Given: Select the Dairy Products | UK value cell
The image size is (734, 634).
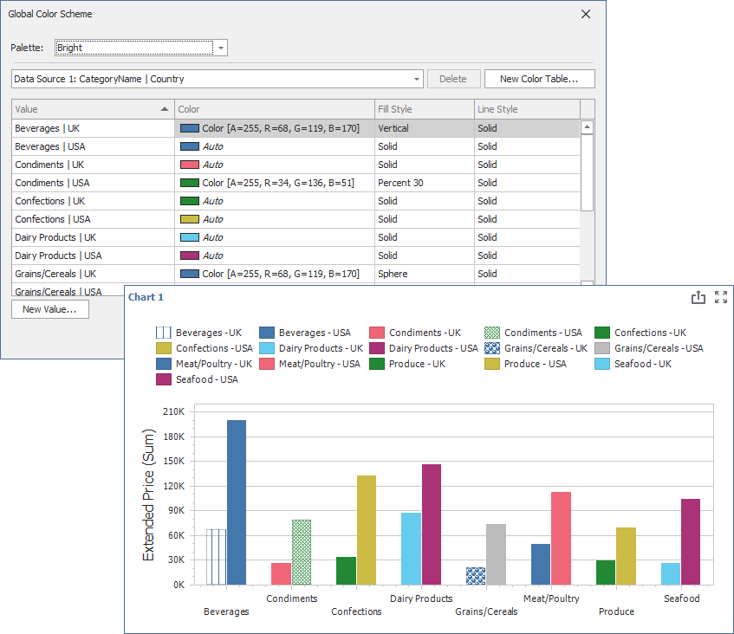Looking at the screenshot, I should click(x=93, y=237).
